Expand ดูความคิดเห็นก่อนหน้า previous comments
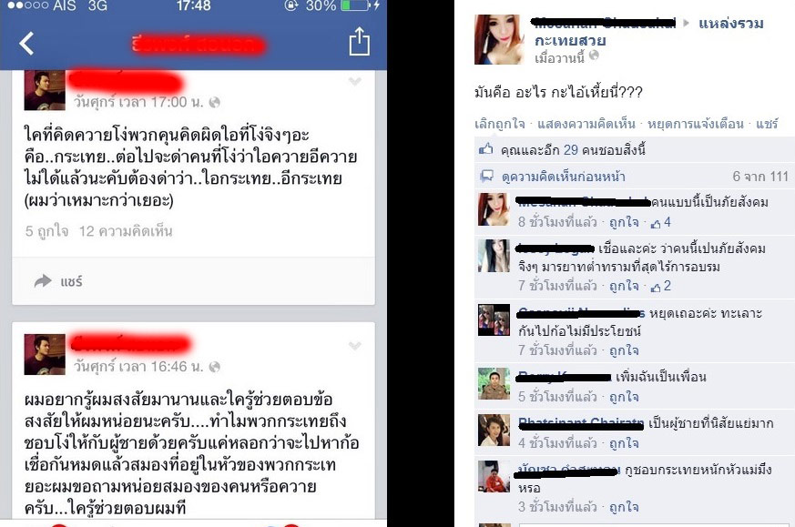Screen dimensions: 795x527 click(x=563, y=177)
